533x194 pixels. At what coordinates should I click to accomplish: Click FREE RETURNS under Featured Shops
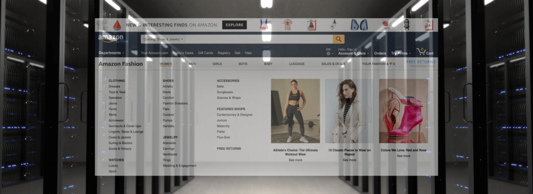tap(229, 149)
